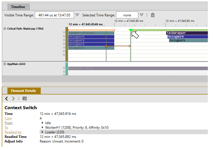Screen dimensions: 213x150
Task: Go forward using the right chevron arrow
Action: point(13,99)
